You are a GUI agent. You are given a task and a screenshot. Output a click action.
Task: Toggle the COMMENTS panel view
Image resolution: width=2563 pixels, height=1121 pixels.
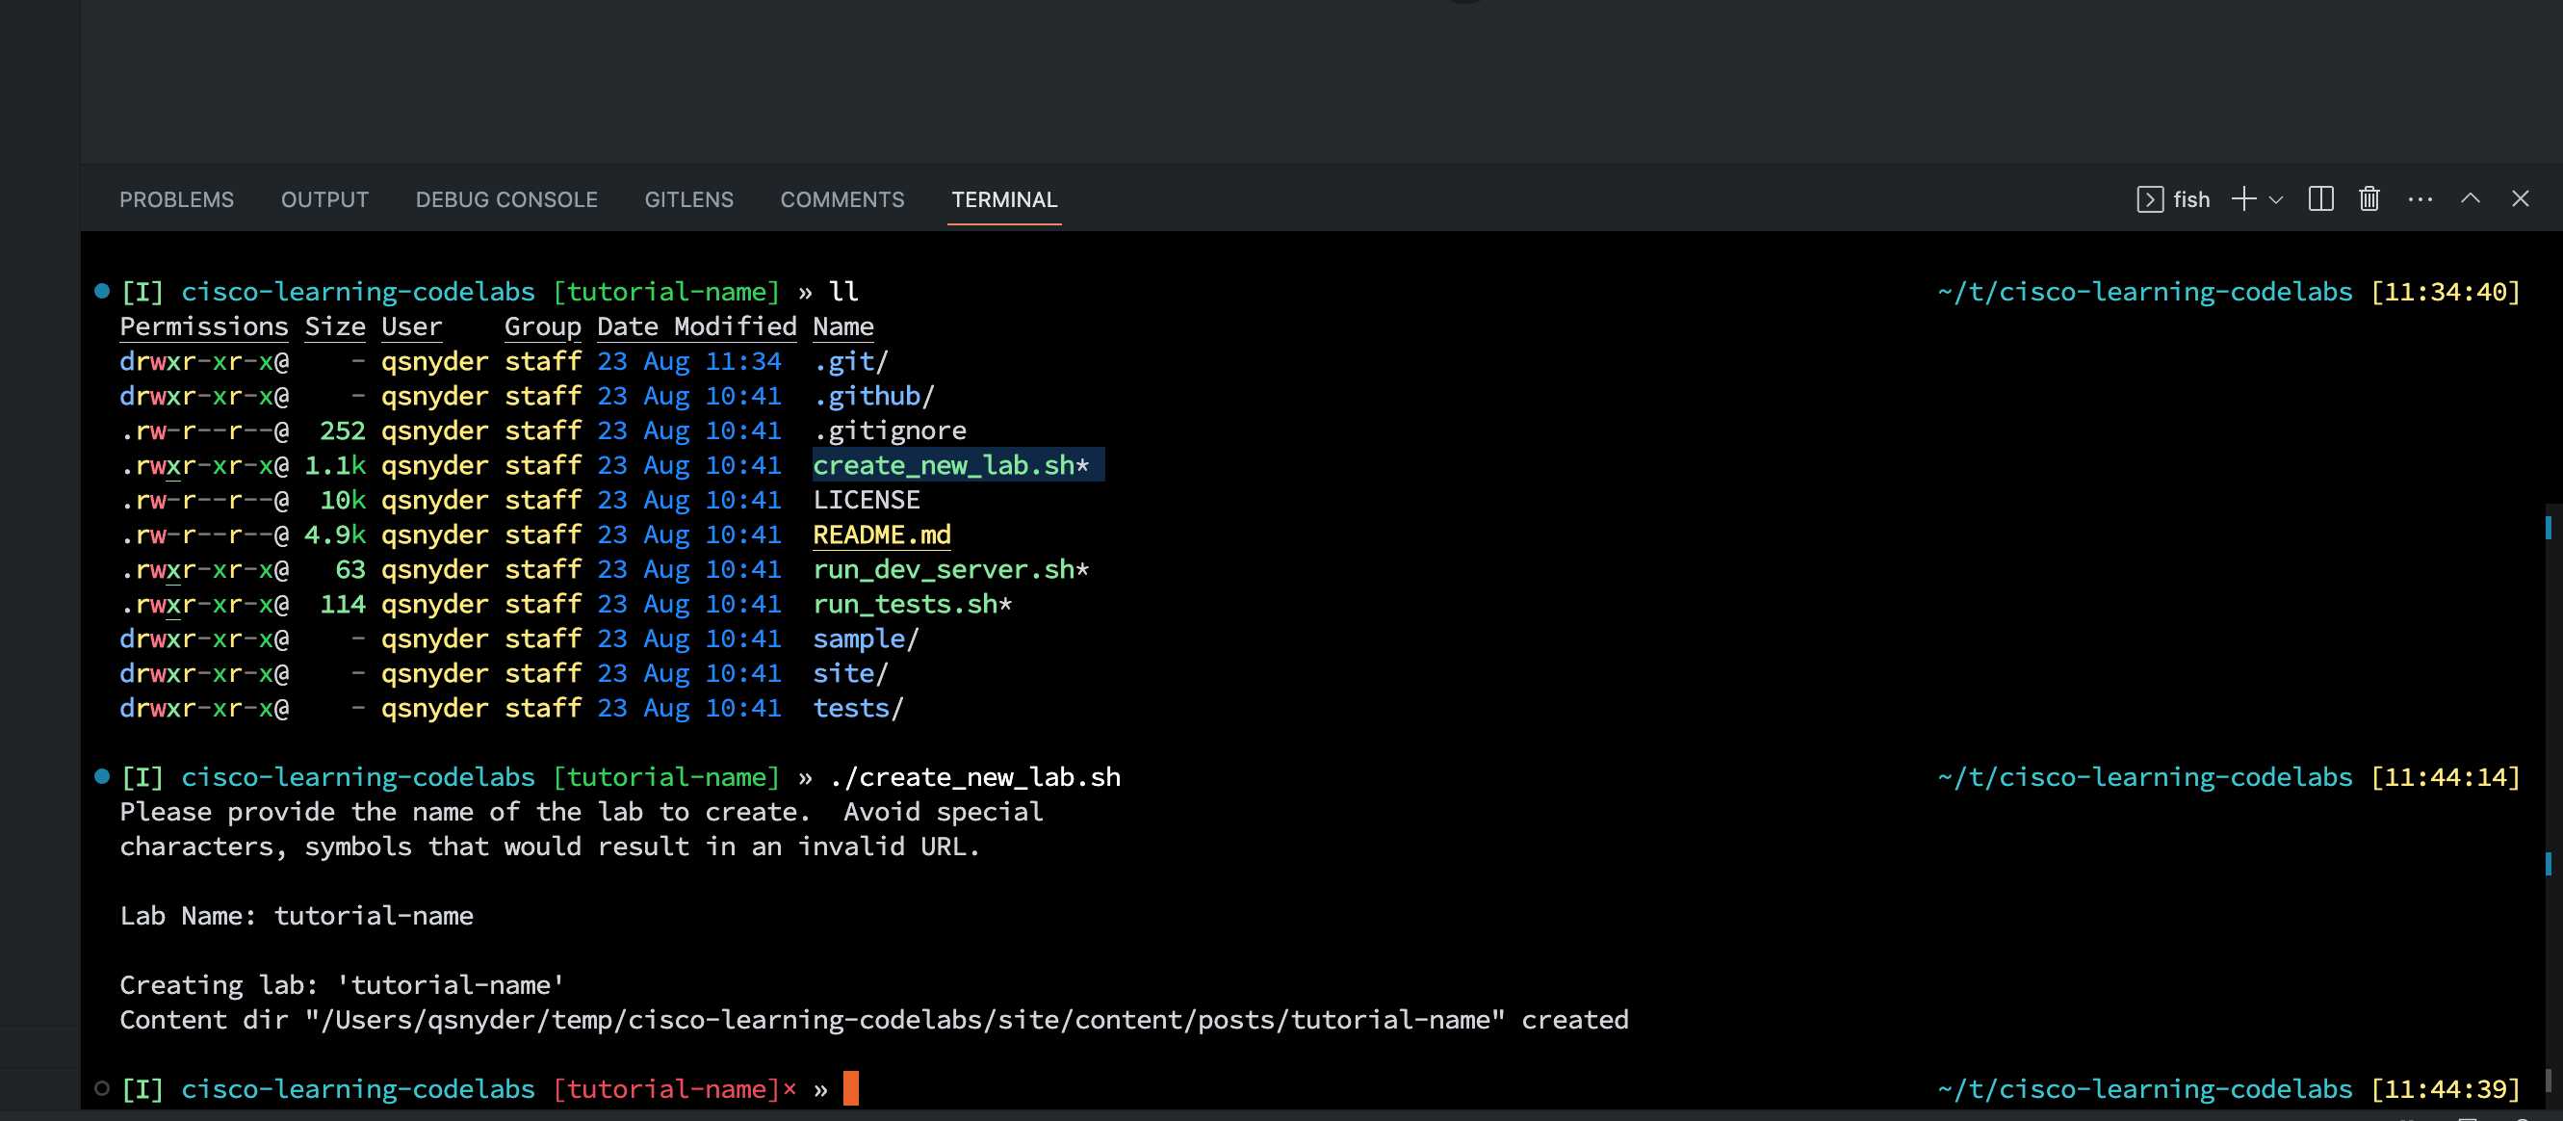[841, 199]
